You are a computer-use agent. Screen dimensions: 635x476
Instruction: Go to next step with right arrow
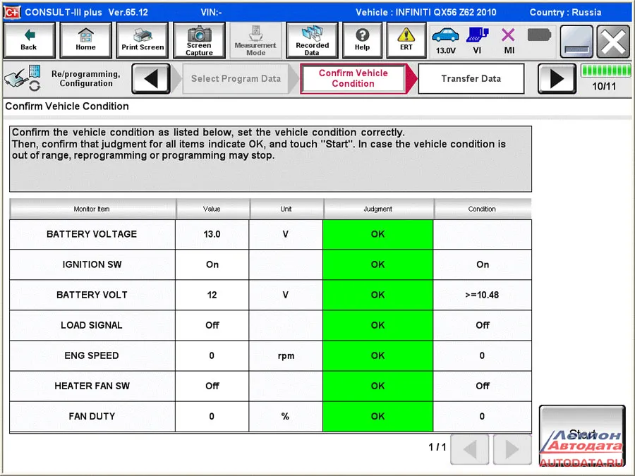[x=557, y=78]
